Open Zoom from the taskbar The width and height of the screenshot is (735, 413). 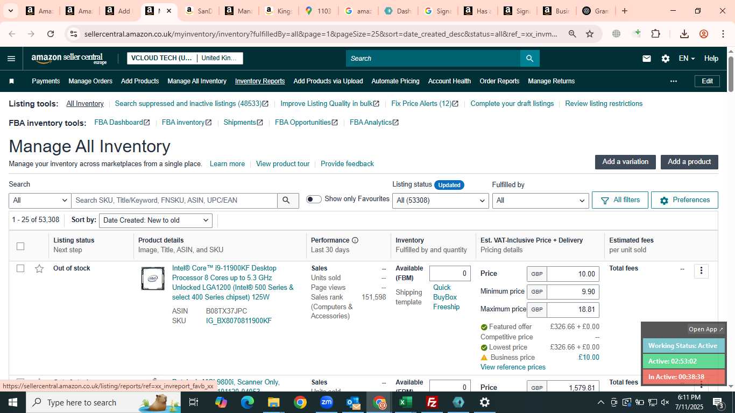tap(327, 402)
